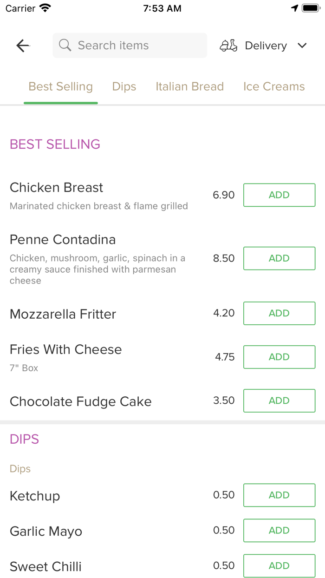Add Garlic Mayo dip to order

tap(279, 531)
